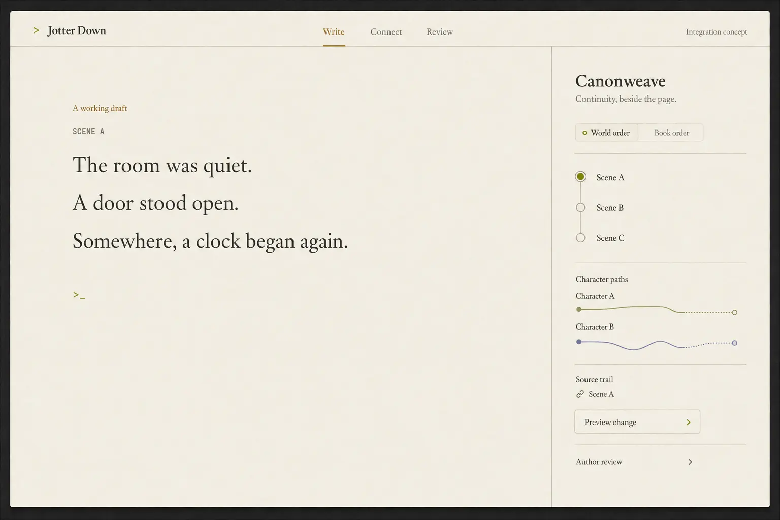Click the command prompt cursor below the draft
The image size is (780, 520).
[79, 295]
